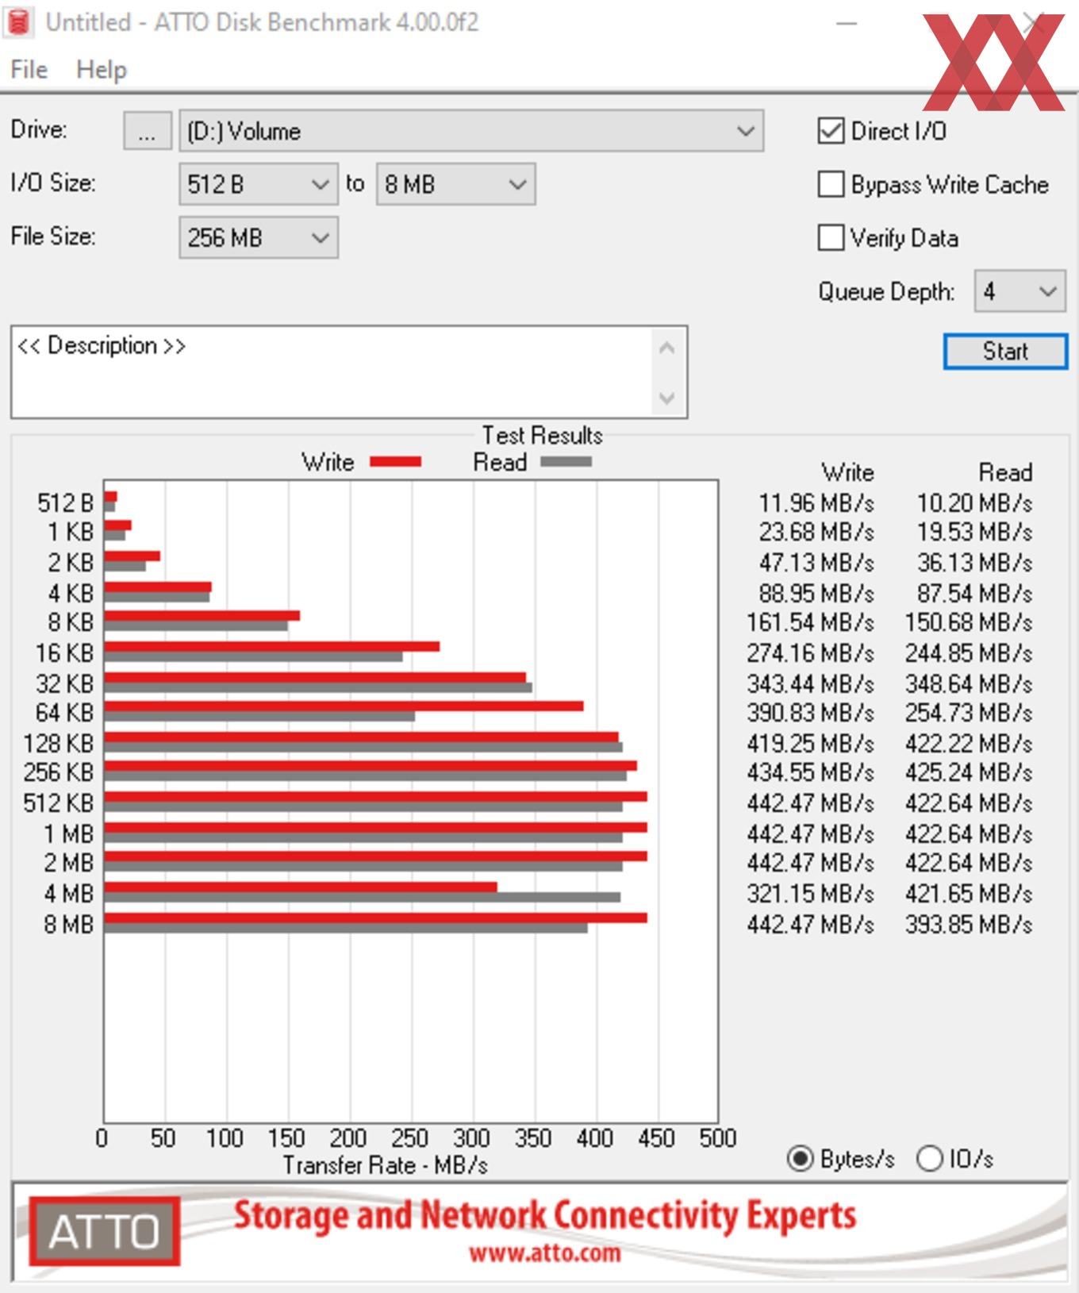Open the 512 B I/O size dropdown
Image resolution: width=1079 pixels, height=1293 pixels.
click(259, 184)
